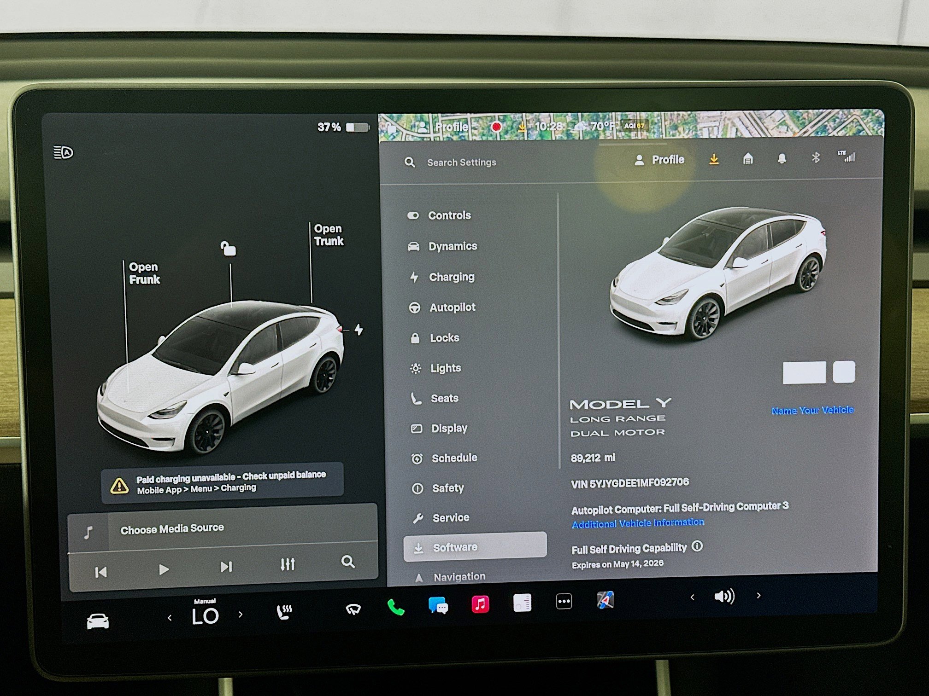This screenshot has width=929, height=696.
Task: Select Choose Media Source
Action: pos(172,528)
